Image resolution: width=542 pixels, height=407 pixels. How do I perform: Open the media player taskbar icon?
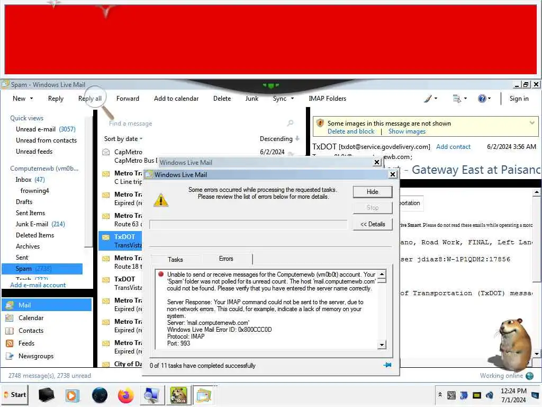(x=72, y=395)
